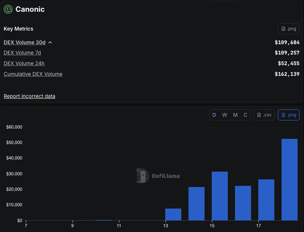
Task: Click the Key Metrics heading
Action: click(18, 29)
